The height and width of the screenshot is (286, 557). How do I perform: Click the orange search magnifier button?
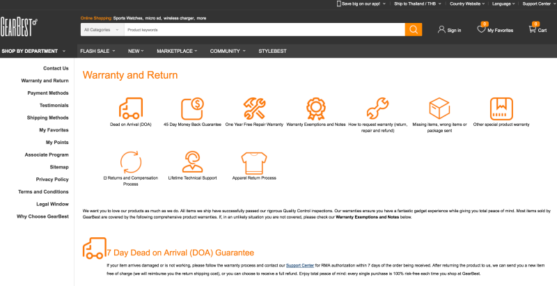[x=414, y=29]
